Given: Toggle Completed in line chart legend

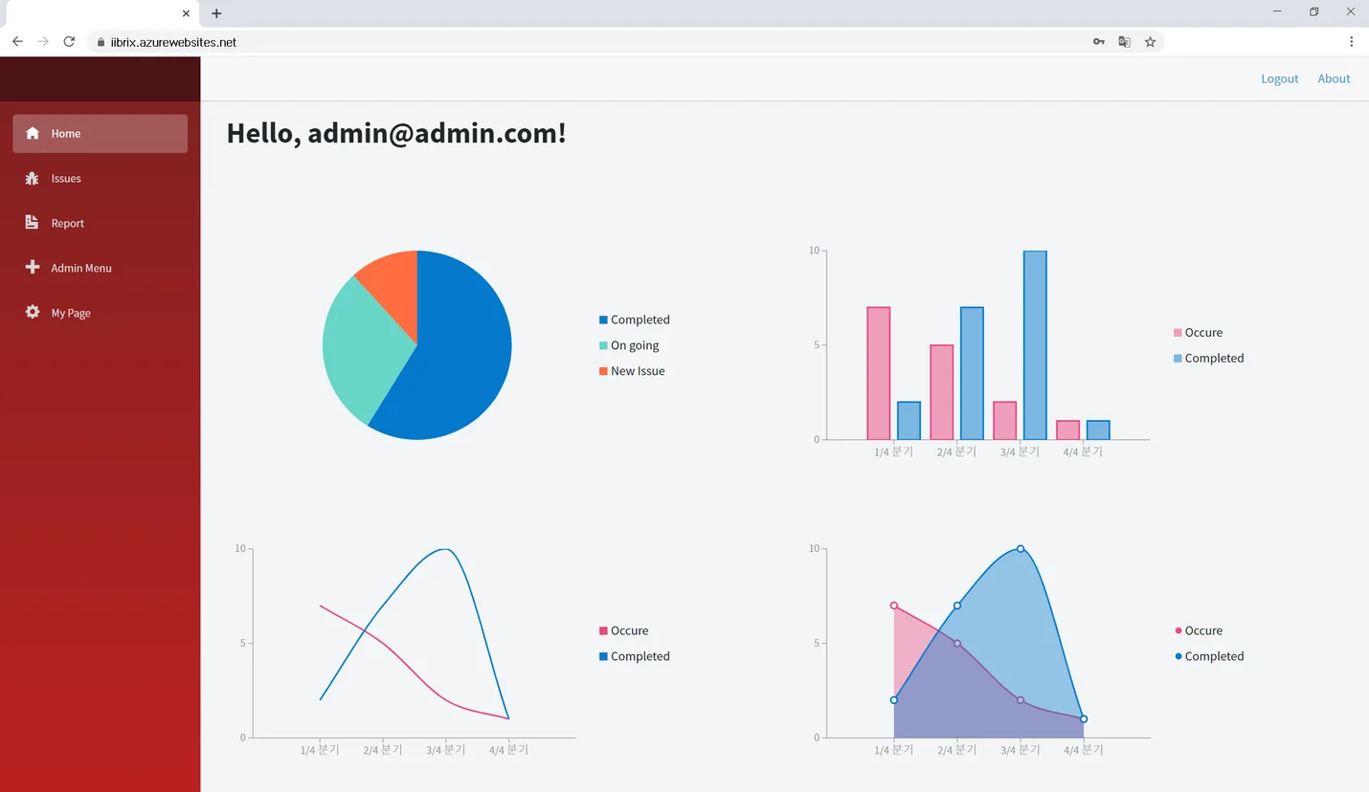Looking at the screenshot, I should point(635,656).
